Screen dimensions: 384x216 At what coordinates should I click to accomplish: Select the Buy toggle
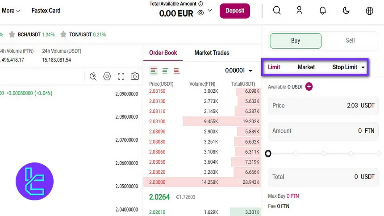click(x=296, y=41)
